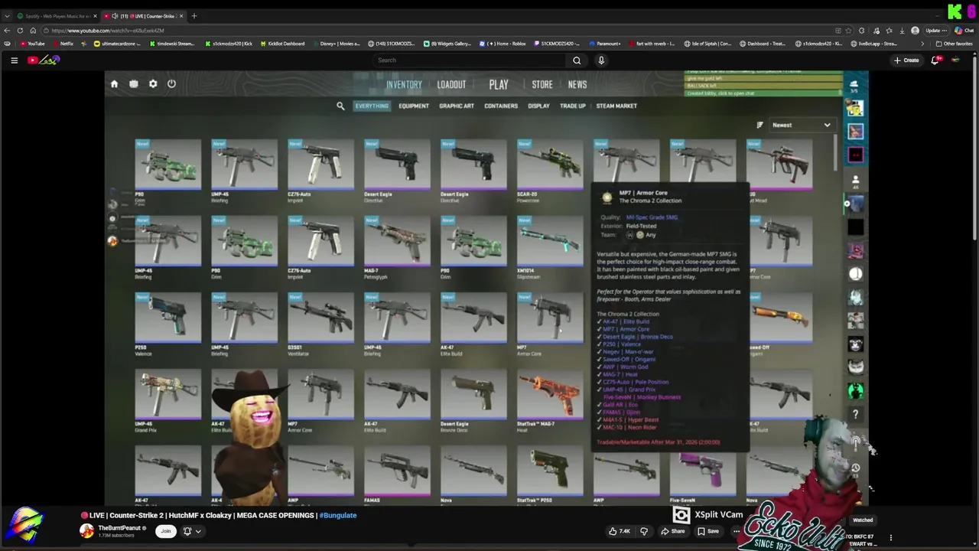The image size is (979, 551).
Task: Start voice search with the microphone icon
Action: [x=601, y=60]
